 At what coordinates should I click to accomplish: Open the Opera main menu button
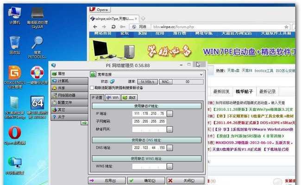pos(100,10)
